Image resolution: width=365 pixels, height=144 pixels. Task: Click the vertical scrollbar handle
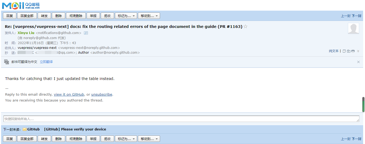click(x=363, y=104)
